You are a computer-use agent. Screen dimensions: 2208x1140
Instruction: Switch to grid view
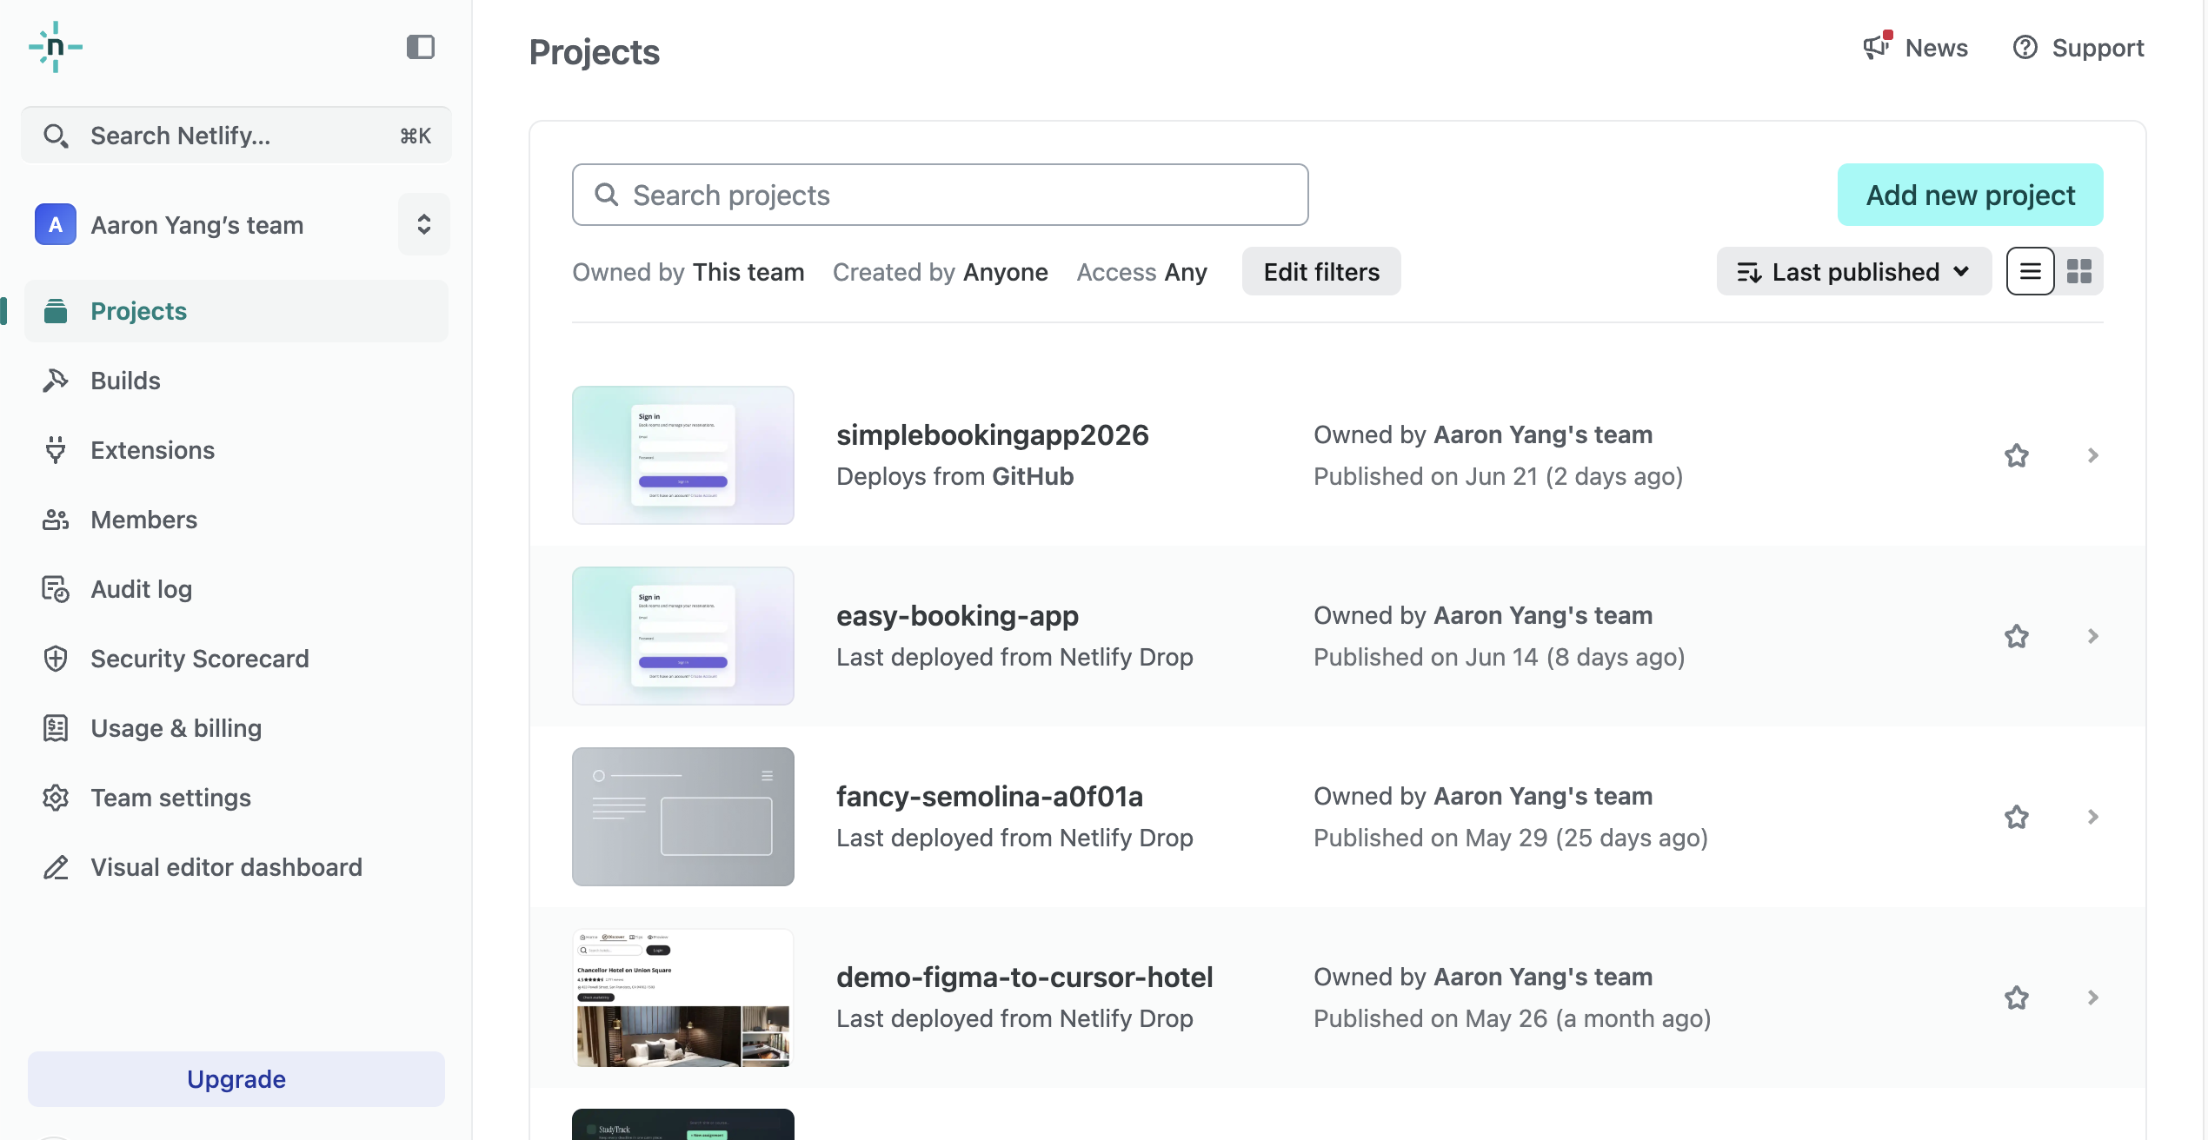pos(2079,272)
